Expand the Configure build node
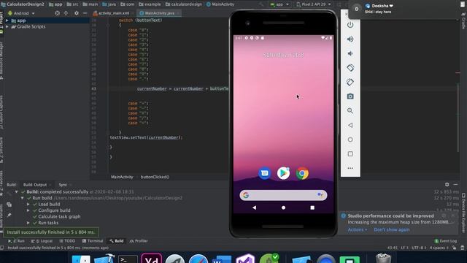 (x=28, y=210)
